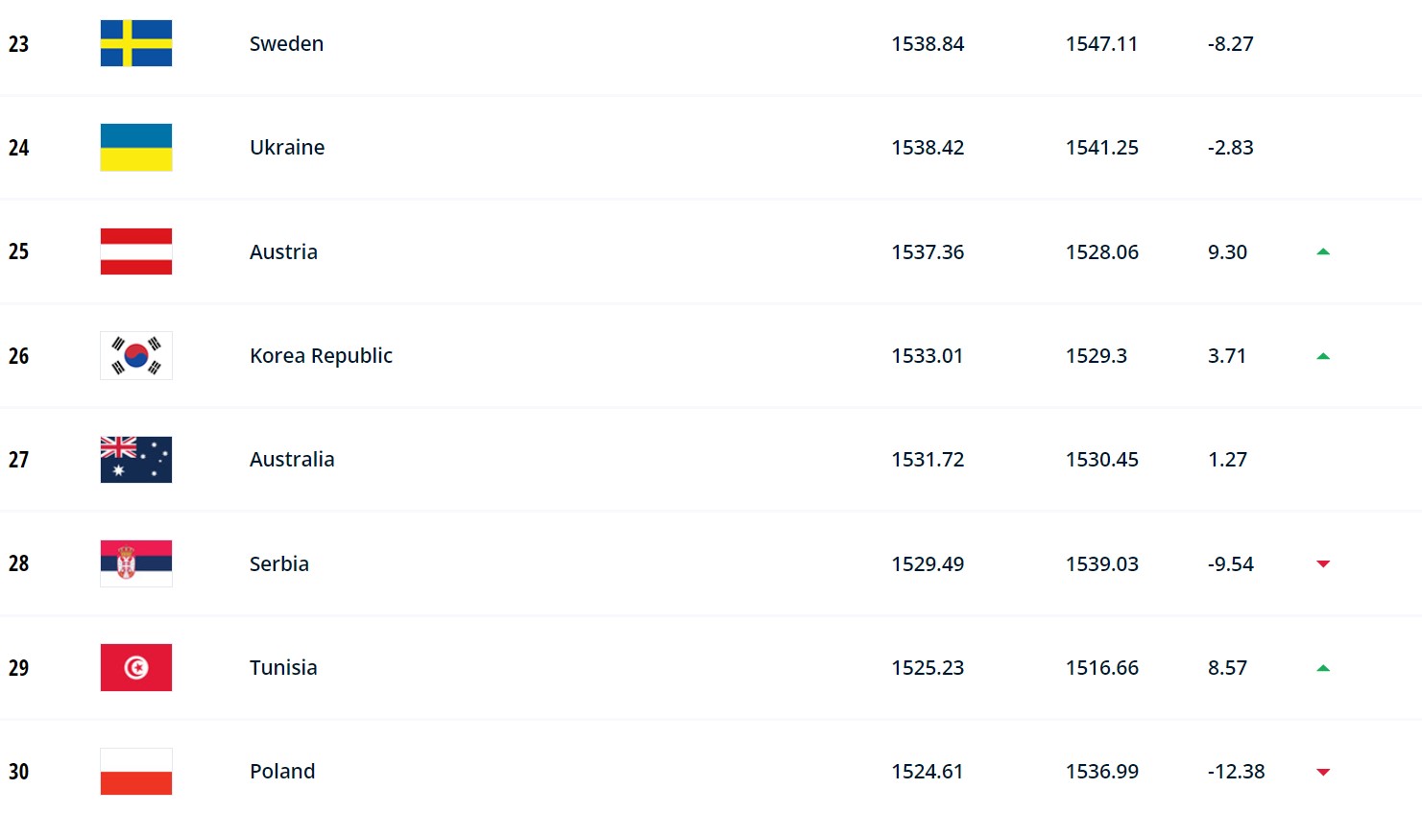Click Tunisia's green upward rank arrow
The height and width of the screenshot is (813, 1422).
1323,668
